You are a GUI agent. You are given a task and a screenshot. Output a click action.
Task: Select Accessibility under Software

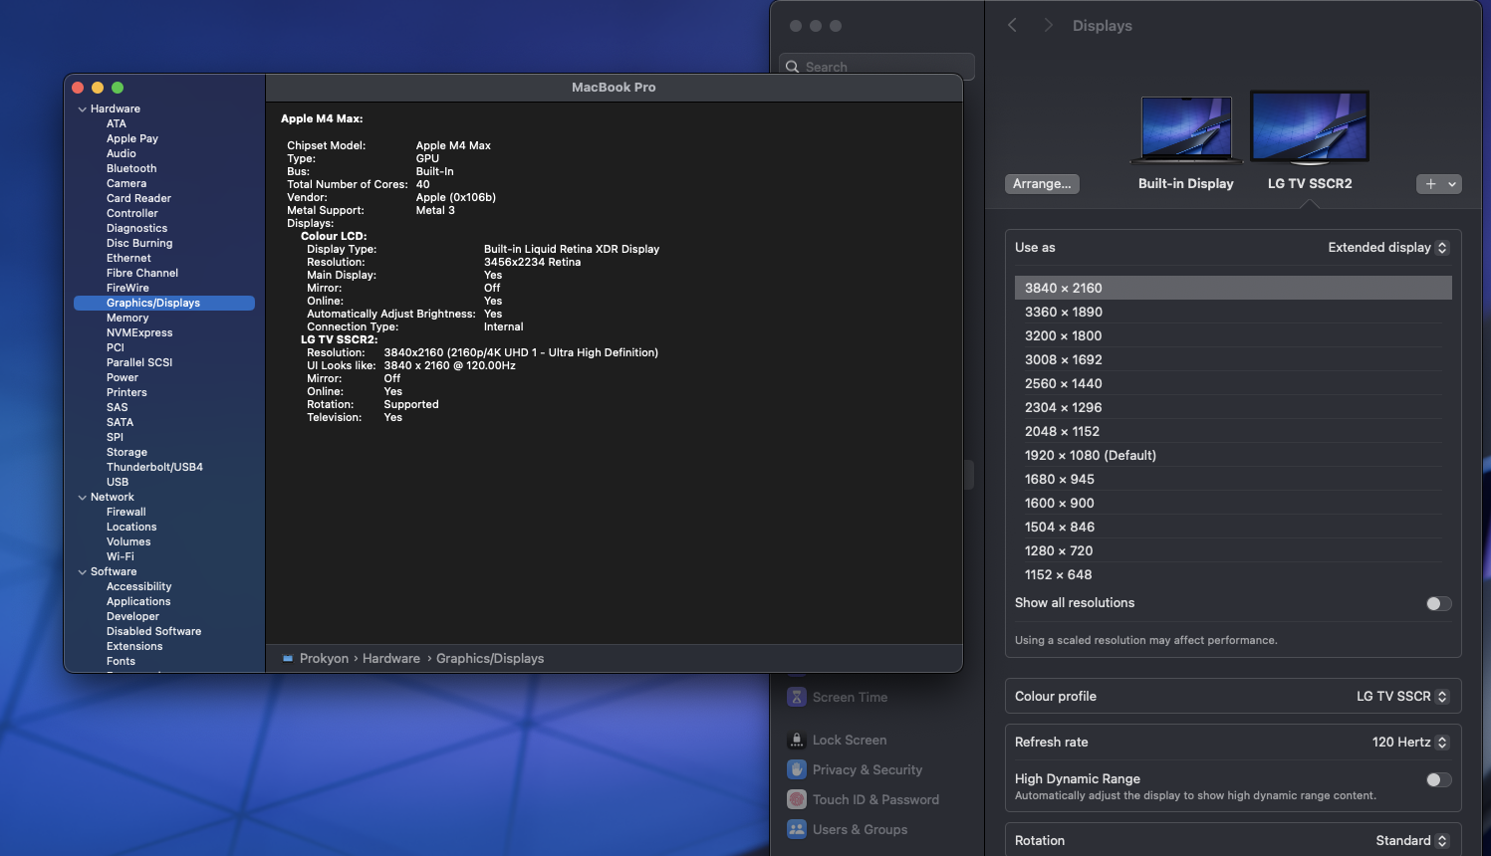click(x=139, y=586)
